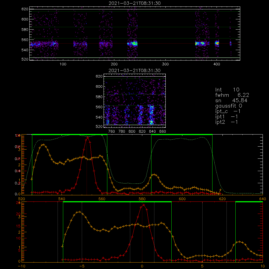Click x-axis label 100 of top spectrogram
269x269 pixels.
(63, 64)
